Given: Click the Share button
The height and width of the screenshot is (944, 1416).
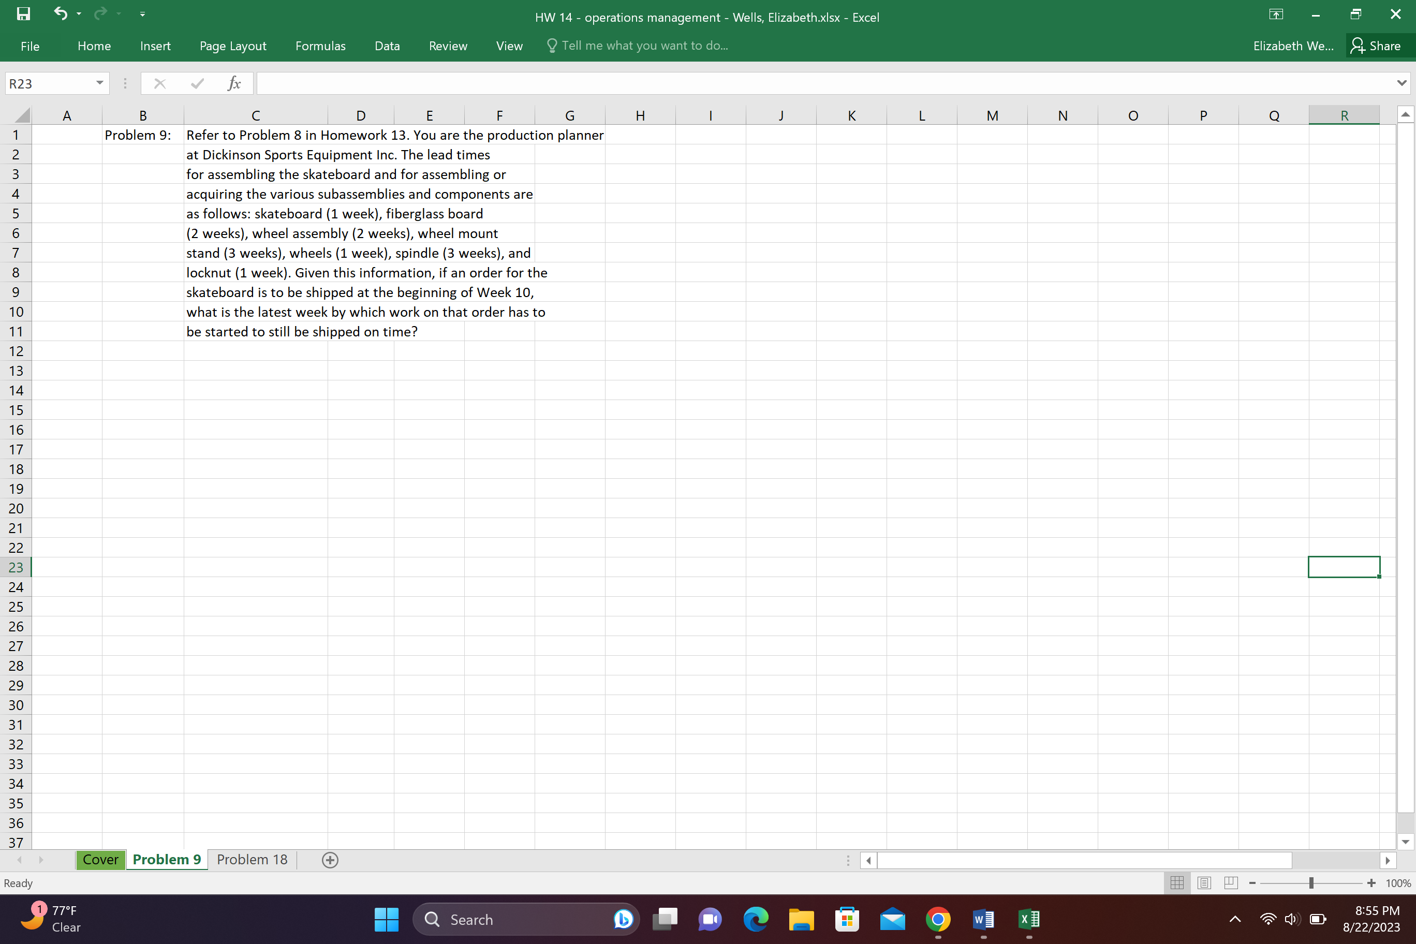Looking at the screenshot, I should click(1376, 47).
